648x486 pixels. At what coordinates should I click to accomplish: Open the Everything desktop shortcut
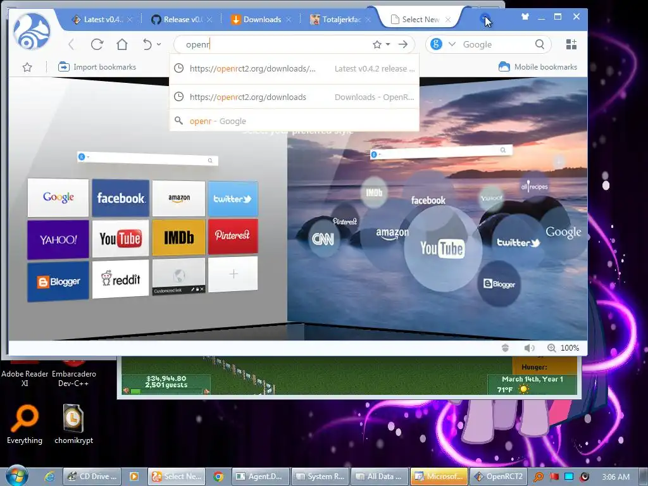tap(25, 425)
